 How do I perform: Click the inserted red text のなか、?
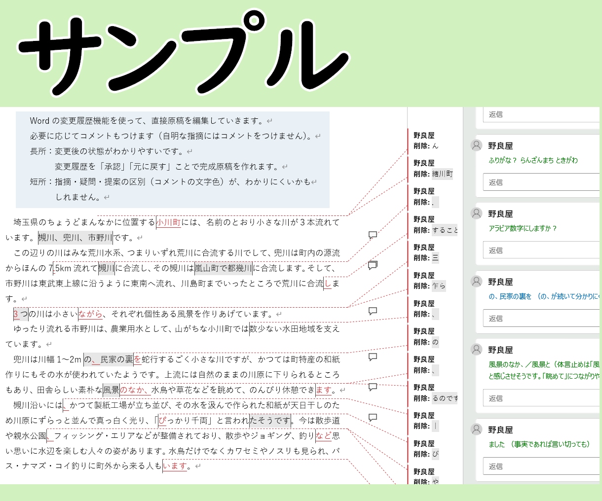(x=136, y=390)
